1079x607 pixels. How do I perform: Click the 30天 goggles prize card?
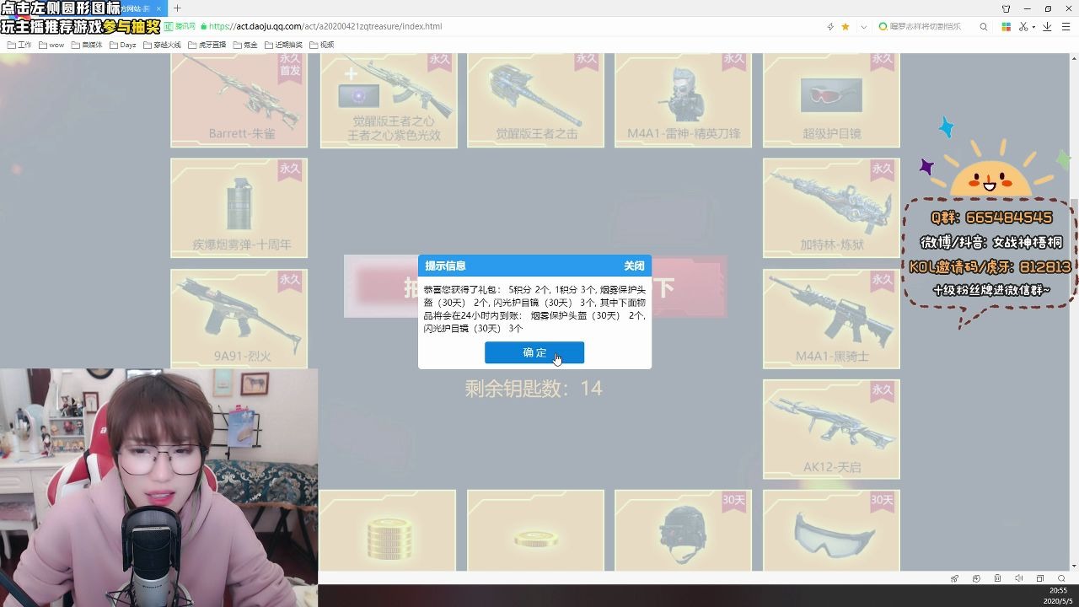point(831,530)
